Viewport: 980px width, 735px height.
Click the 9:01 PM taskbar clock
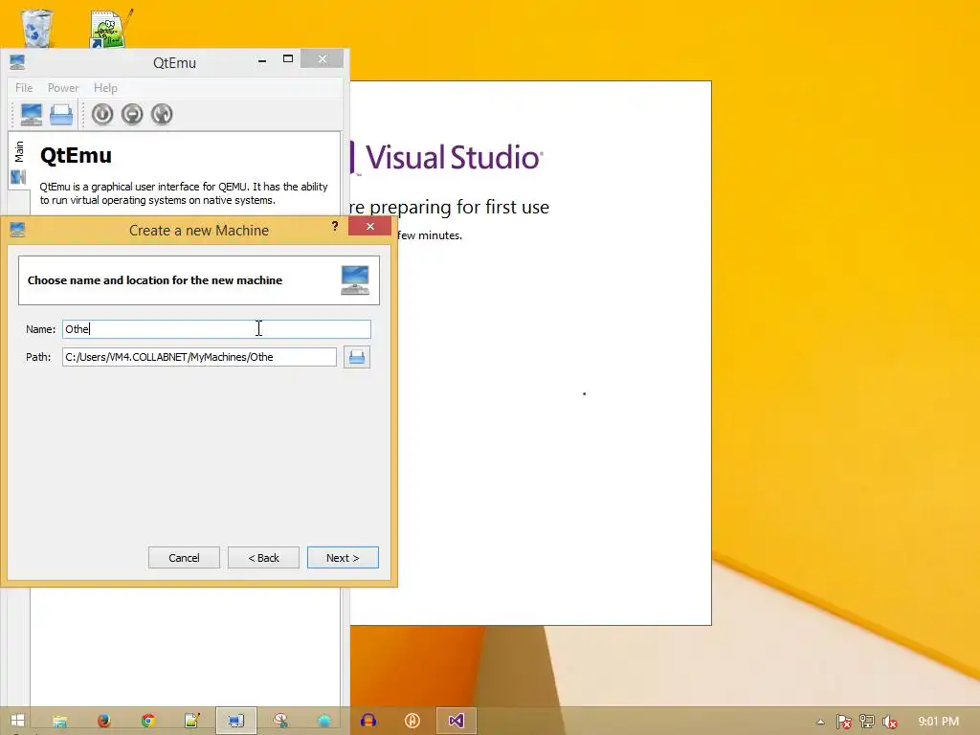click(x=938, y=722)
